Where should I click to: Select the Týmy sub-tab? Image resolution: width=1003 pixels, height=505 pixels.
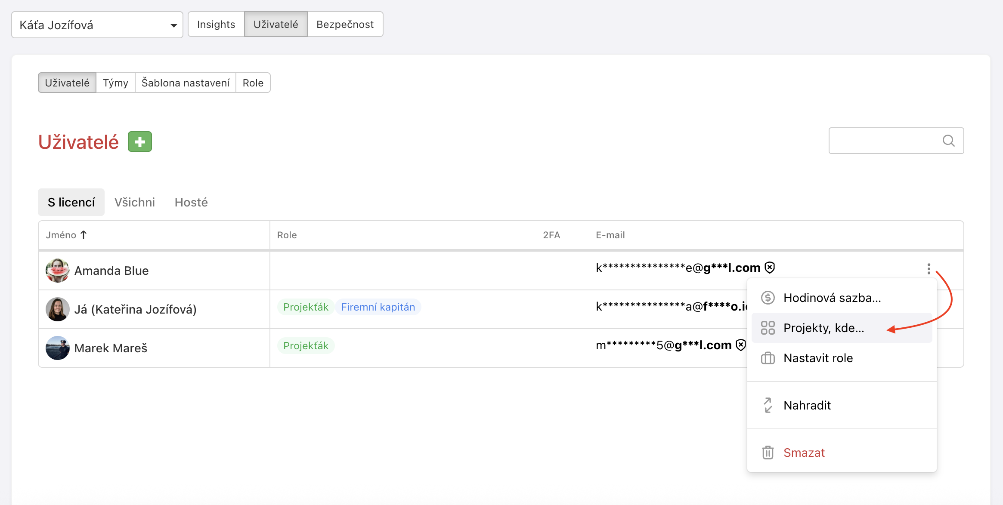[x=115, y=83]
